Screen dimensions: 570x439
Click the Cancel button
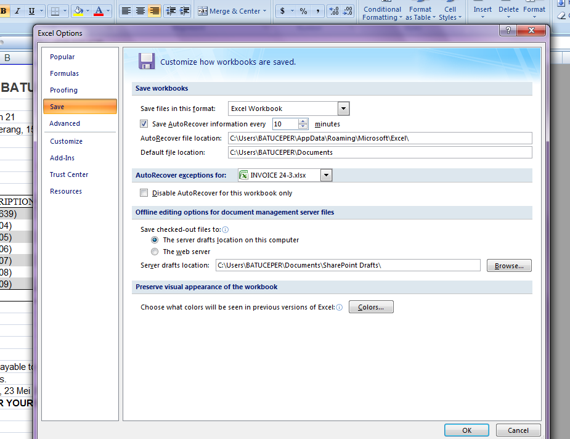click(518, 430)
